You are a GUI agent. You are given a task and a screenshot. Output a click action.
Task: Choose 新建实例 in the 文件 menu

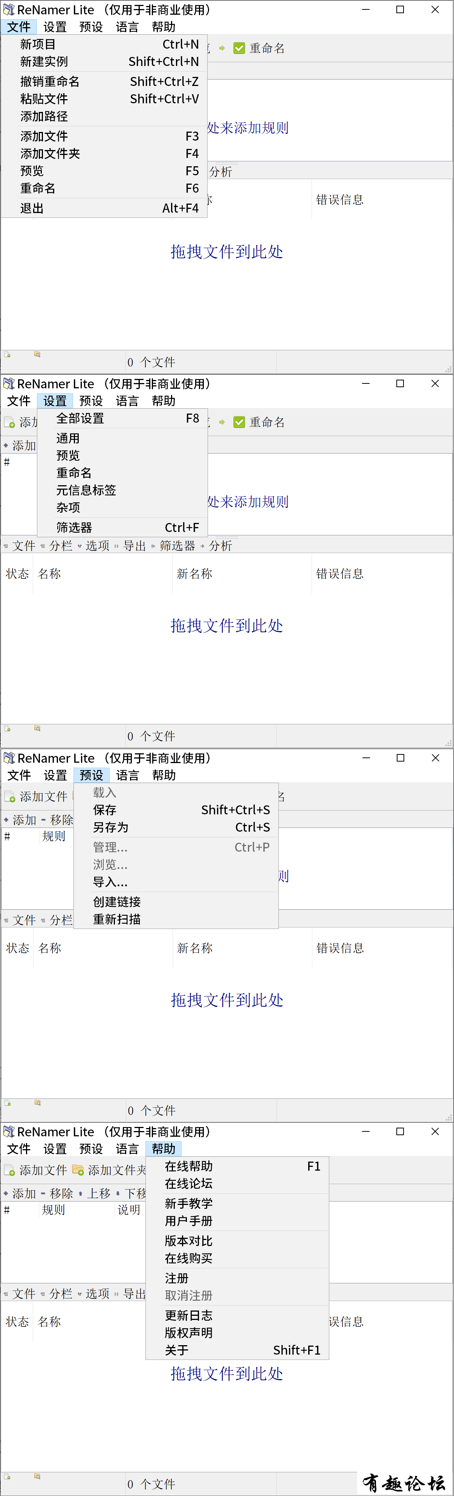(x=104, y=61)
